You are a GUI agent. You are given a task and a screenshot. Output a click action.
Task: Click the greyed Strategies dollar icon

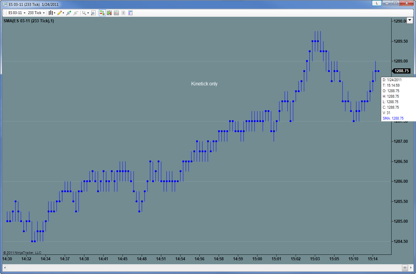tap(123, 13)
